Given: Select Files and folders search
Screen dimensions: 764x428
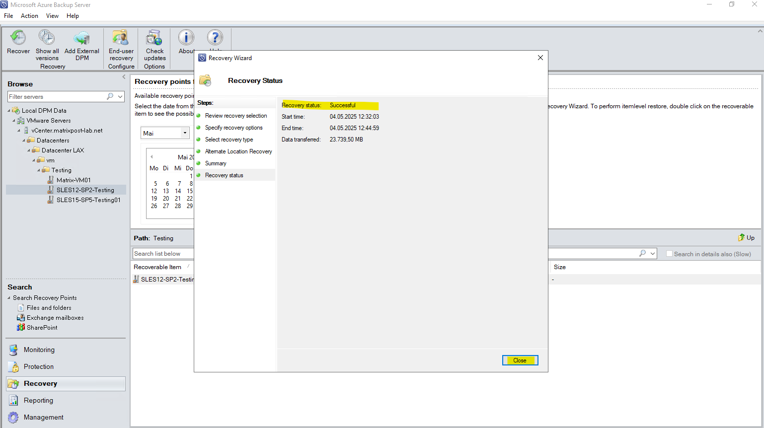Looking at the screenshot, I should point(49,308).
